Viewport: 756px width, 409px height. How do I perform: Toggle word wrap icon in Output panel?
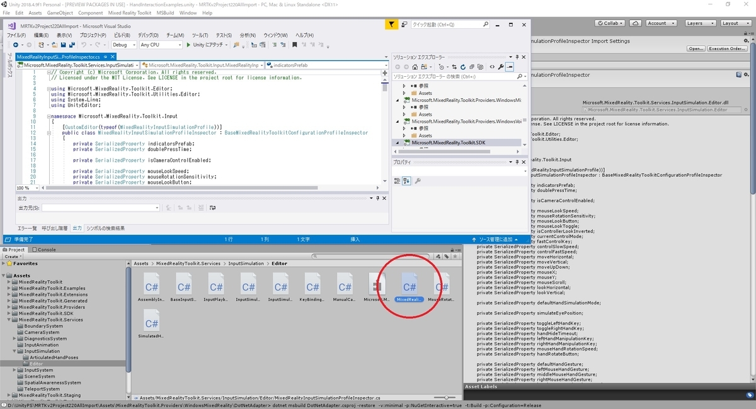click(212, 208)
